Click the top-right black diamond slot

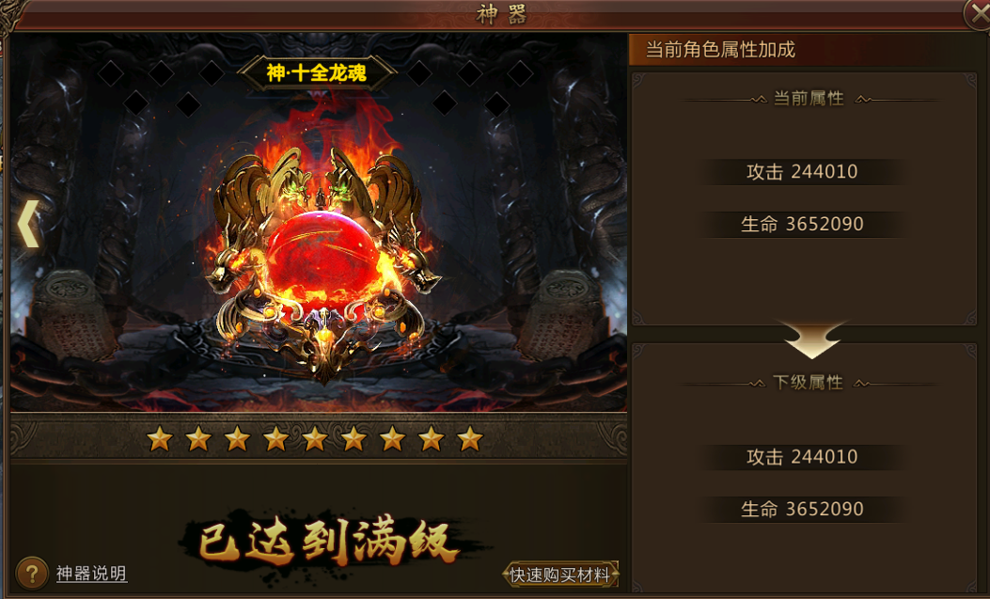click(x=520, y=73)
